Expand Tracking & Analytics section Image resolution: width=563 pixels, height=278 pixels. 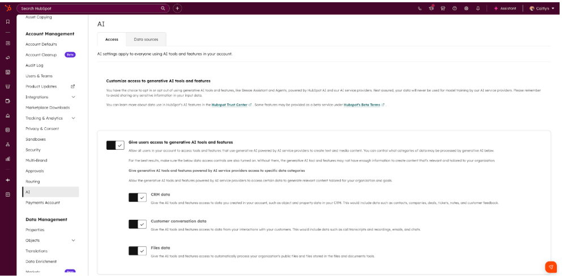(x=73, y=118)
